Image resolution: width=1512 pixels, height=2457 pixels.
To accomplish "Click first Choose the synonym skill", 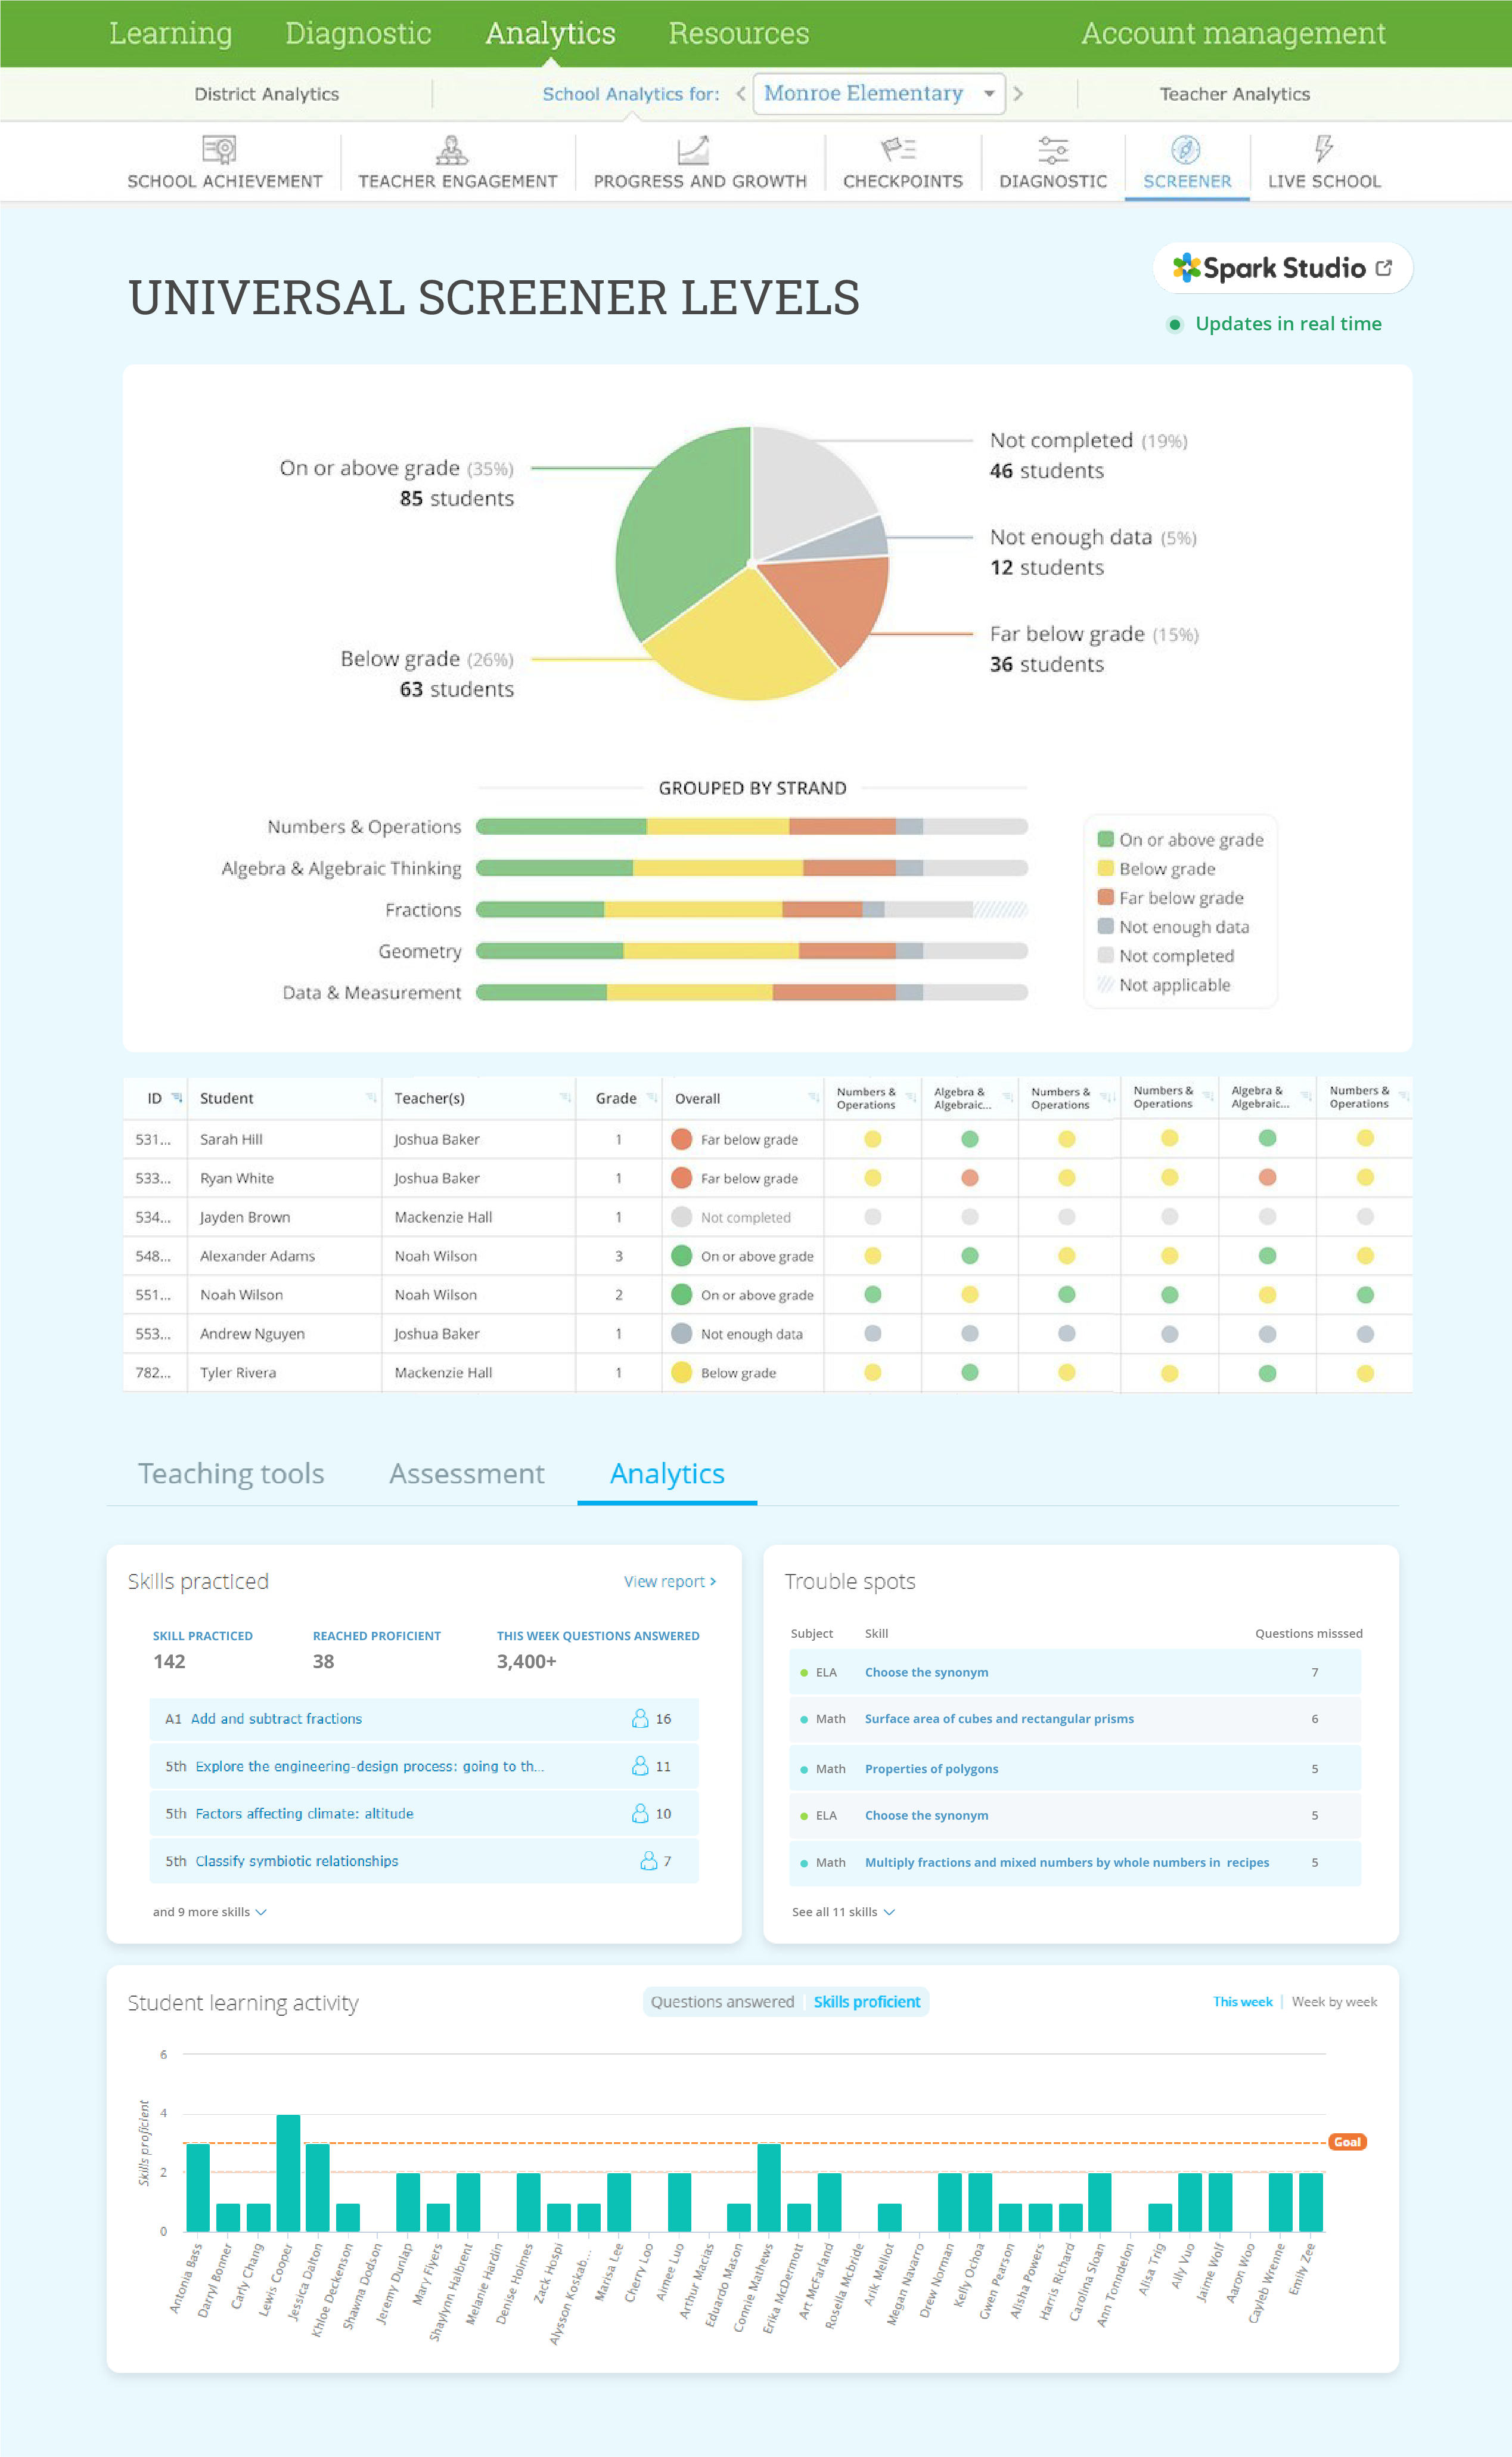I will (926, 1672).
